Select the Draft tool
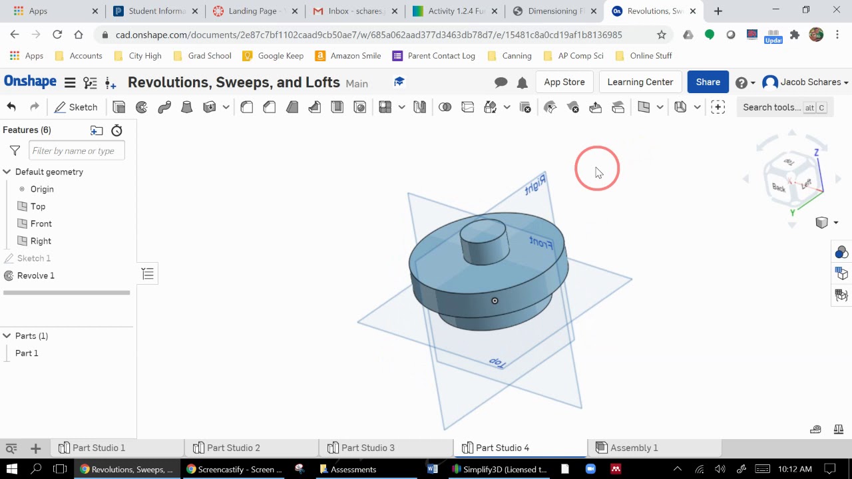This screenshot has width=852, height=479. pyautogui.click(x=292, y=107)
